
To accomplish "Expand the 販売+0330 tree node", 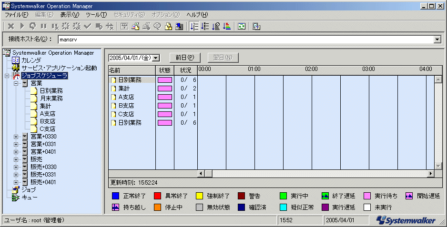I will (x=16, y=167).
